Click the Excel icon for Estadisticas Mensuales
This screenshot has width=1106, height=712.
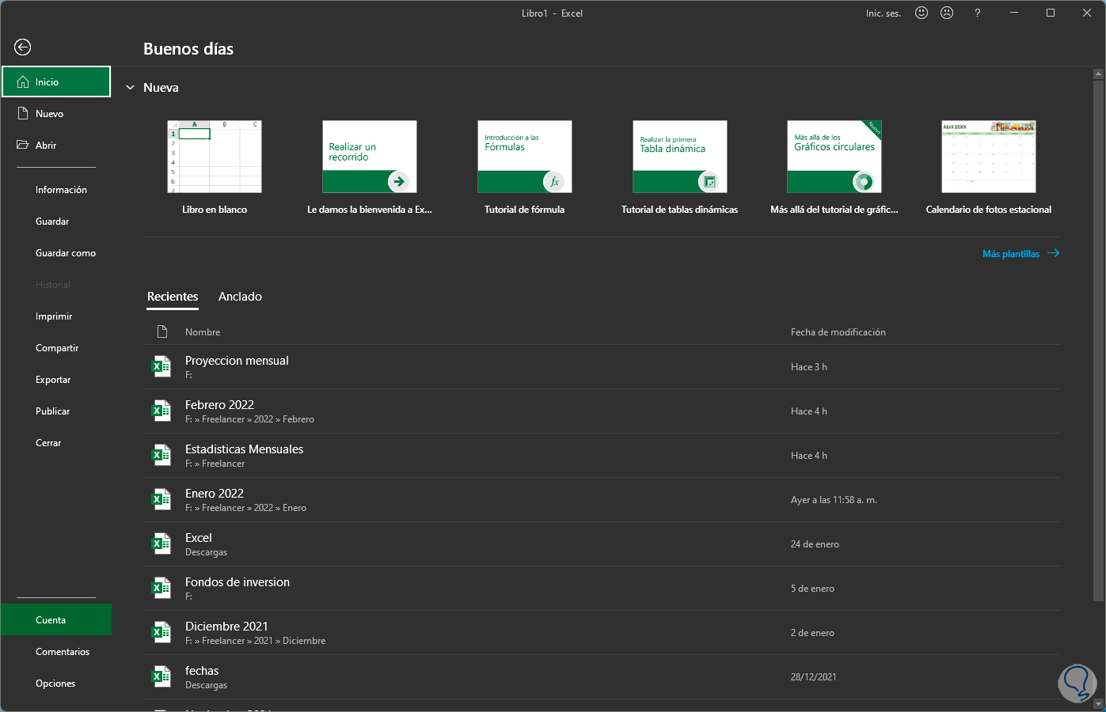[x=162, y=455]
